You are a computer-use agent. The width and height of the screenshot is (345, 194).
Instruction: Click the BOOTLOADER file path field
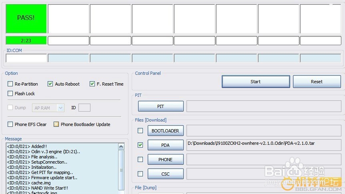click(264, 131)
